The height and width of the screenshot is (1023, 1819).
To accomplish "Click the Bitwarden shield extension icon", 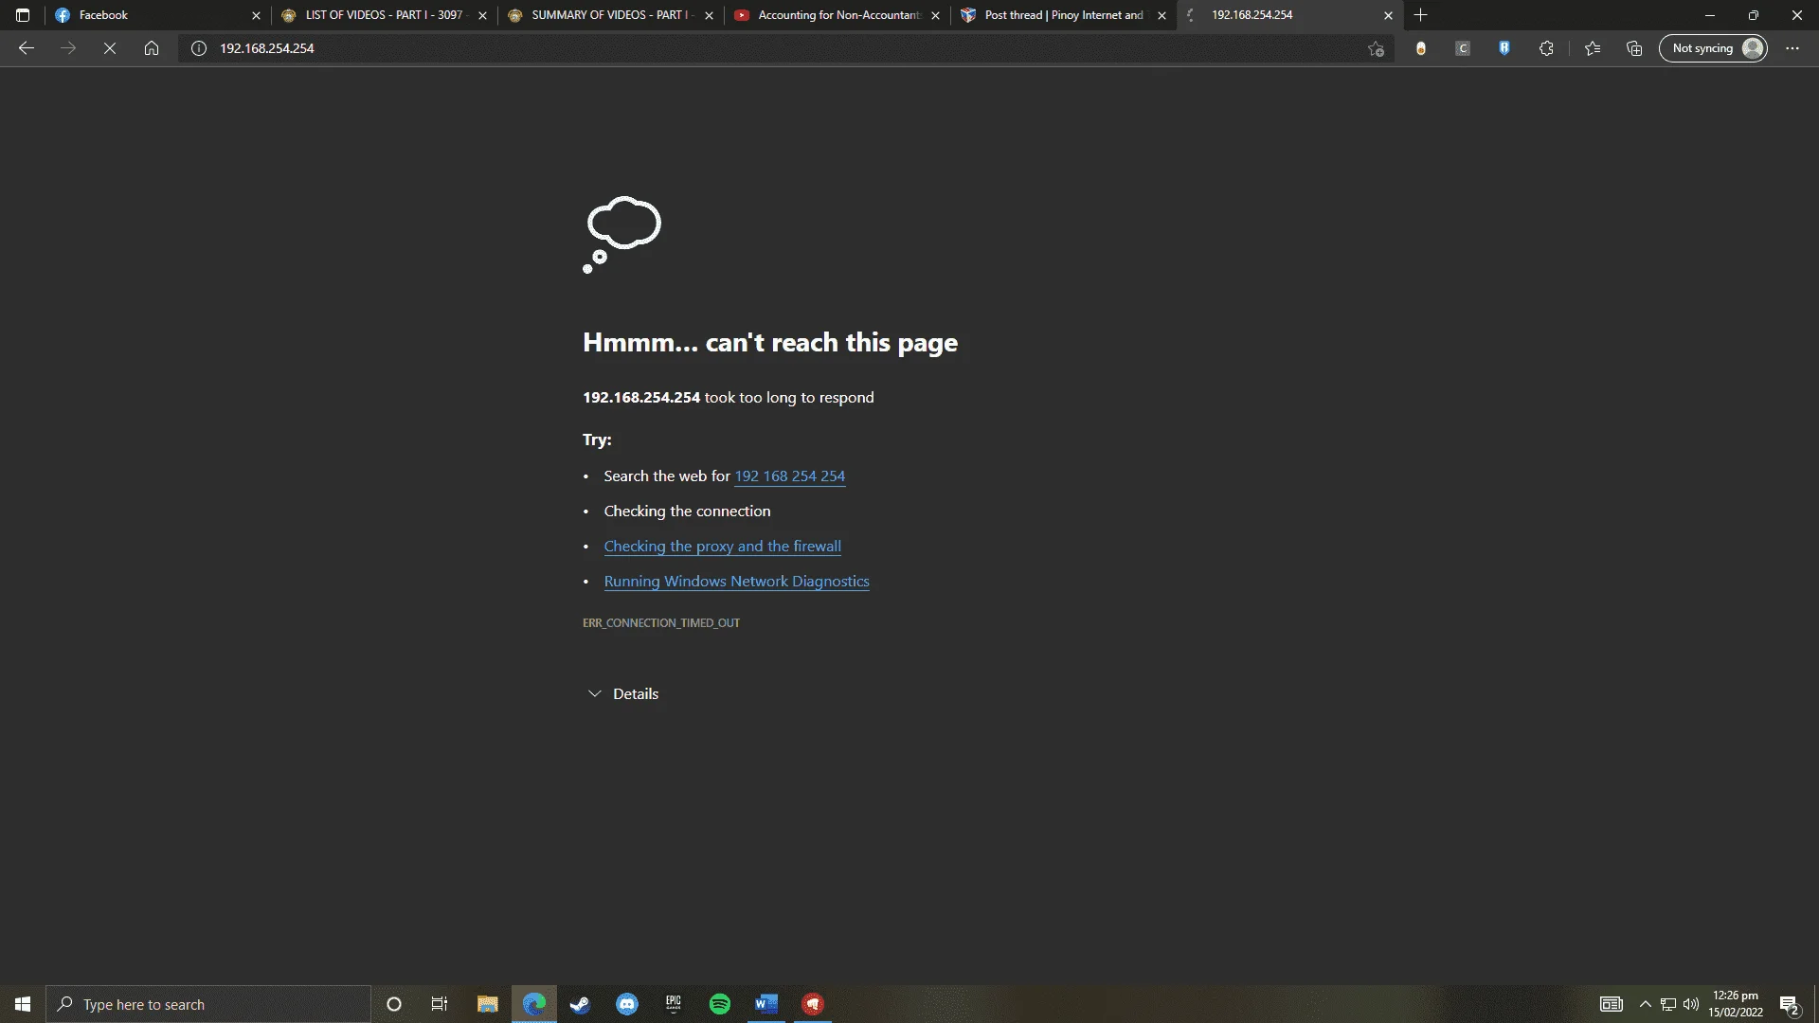I will 1504,48.
